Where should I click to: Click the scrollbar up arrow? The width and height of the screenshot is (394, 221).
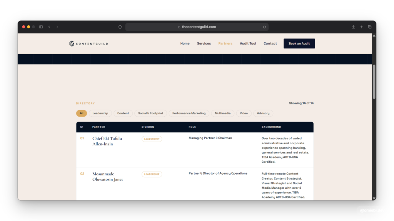[374, 36]
